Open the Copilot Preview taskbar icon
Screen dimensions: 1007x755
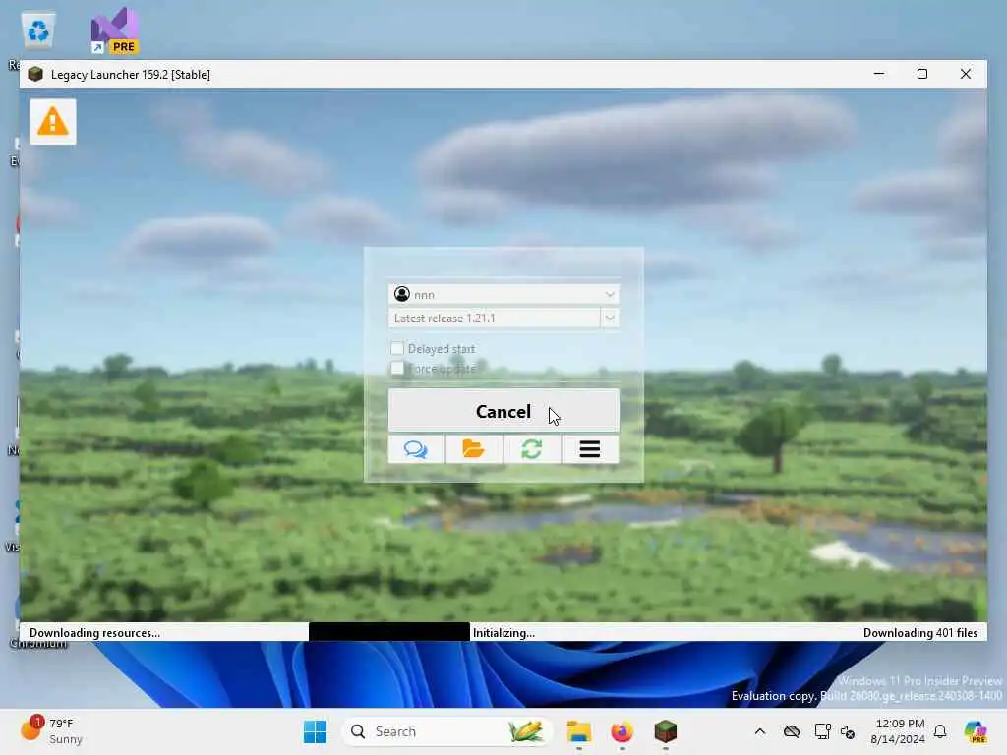click(976, 731)
